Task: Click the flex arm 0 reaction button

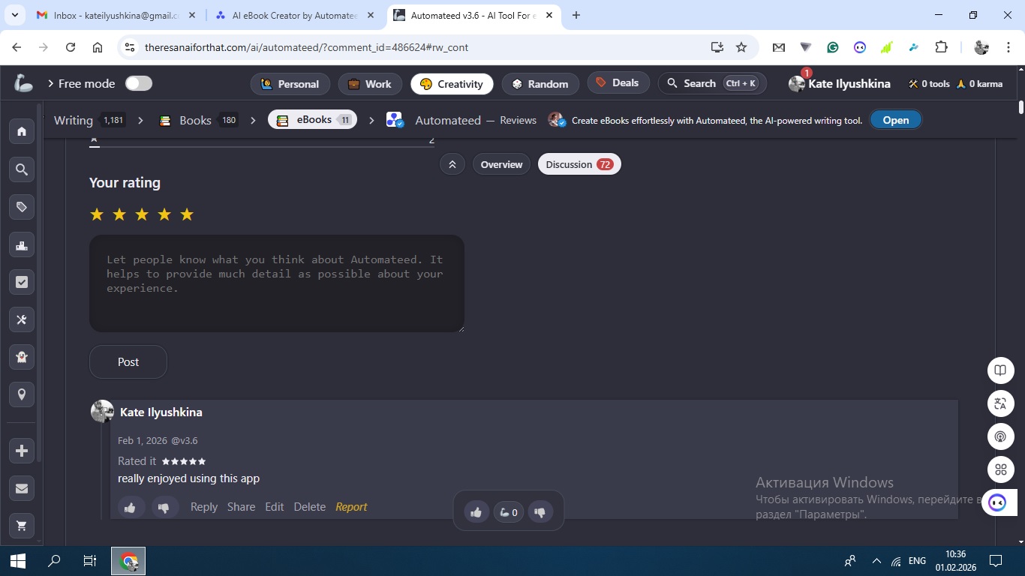Action: point(509,512)
